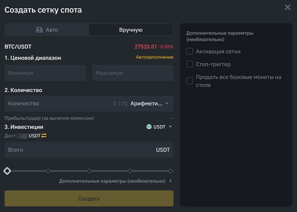Open the Арифметическая grid type dropdown

[150, 104]
